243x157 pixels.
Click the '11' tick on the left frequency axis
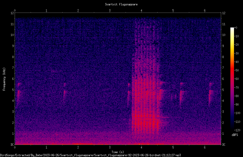pyautogui.click(x=12, y=24)
